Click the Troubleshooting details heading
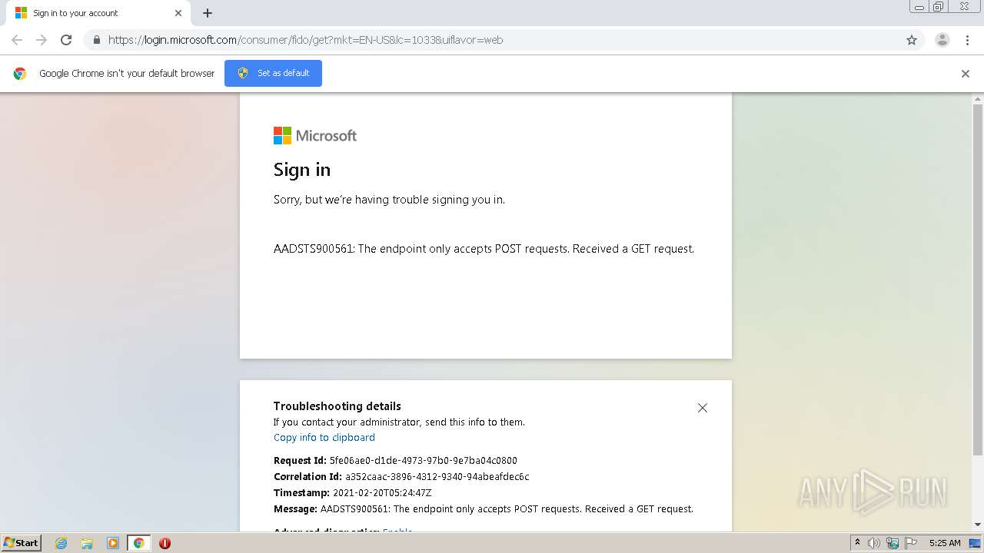The width and height of the screenshot is (984, 553). (x=337, y=406)
